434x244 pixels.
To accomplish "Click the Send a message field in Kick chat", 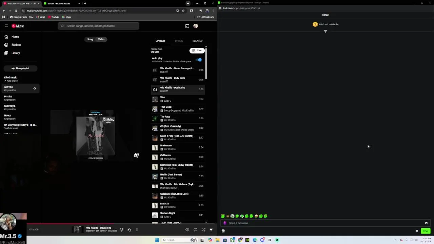I will [325, 223].
